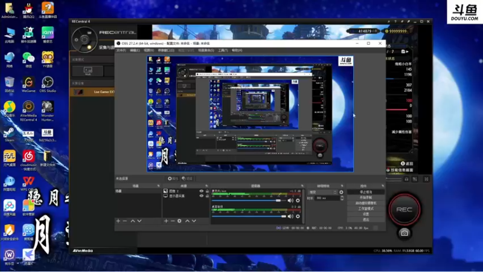483x272 pixels.
Task: Open the green WeChat desktop icon
Action: click(28, 59)
